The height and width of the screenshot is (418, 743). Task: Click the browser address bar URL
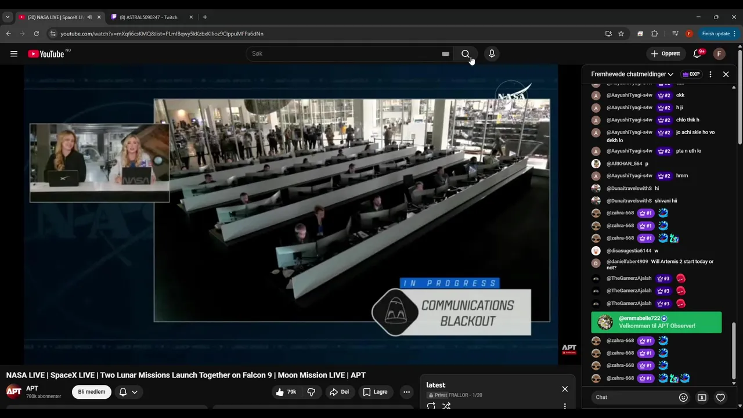point(162,34)
